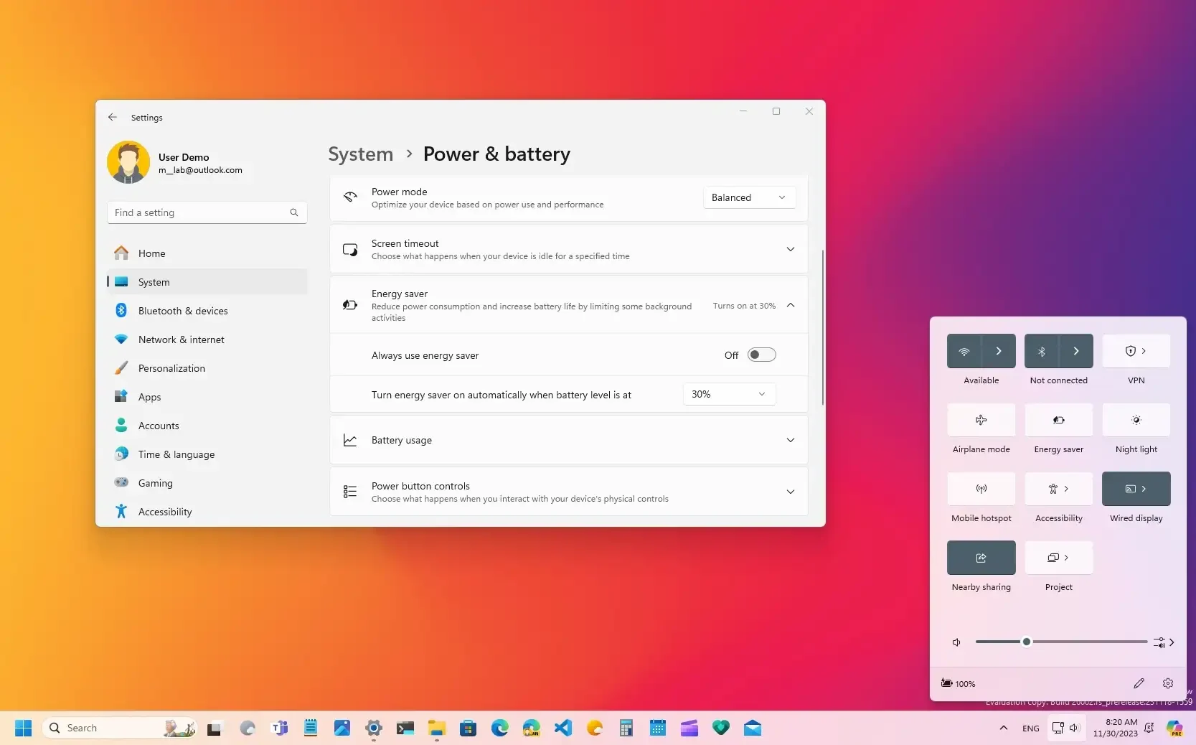Open Wired display quick tile
Screen dimensions: 1196x745
point(1136,489)
